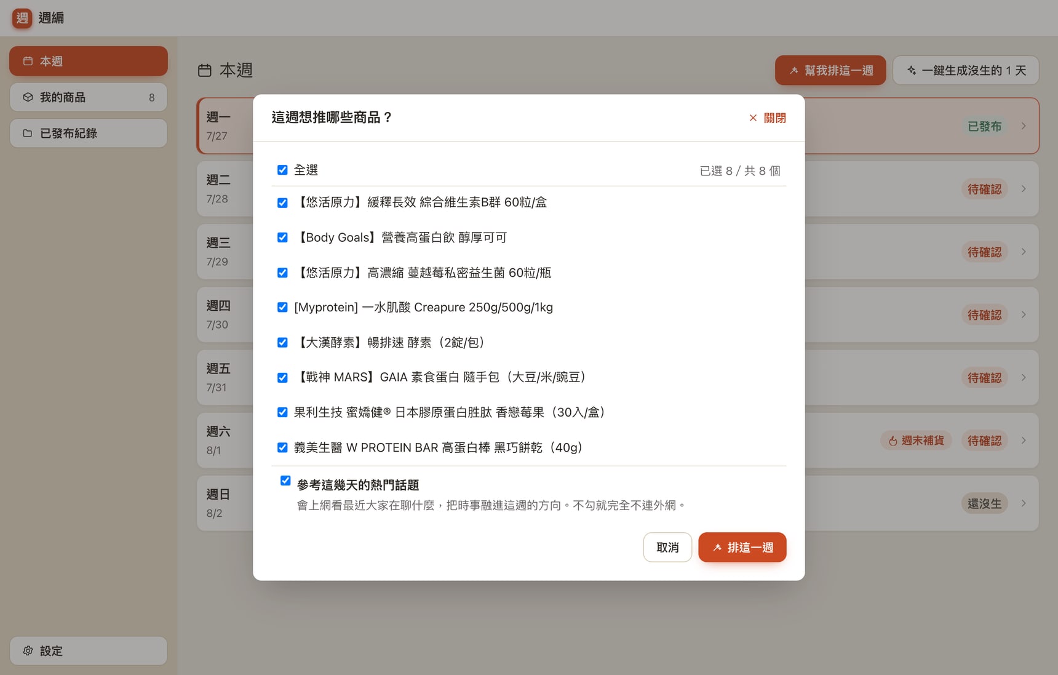This screenshot has height=675, width=1058.
Task: Expand the 週五 row chevron
Action: pyautogui.click(x=1024, y=377)
